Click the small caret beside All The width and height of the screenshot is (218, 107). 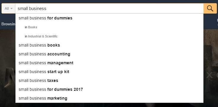12,9
